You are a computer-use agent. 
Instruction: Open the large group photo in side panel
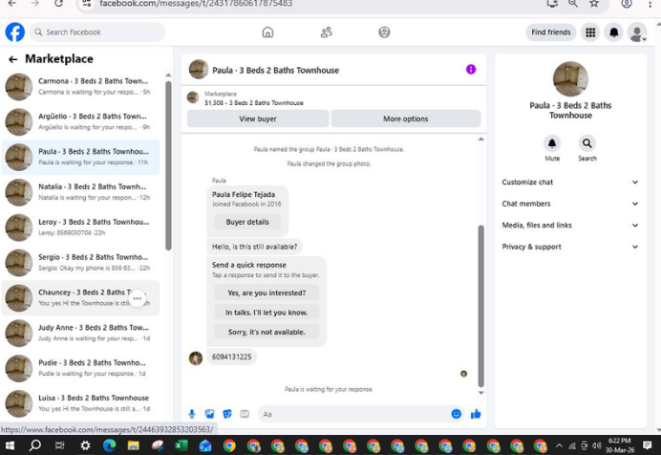pyautogui.click(x=570, y=78)
